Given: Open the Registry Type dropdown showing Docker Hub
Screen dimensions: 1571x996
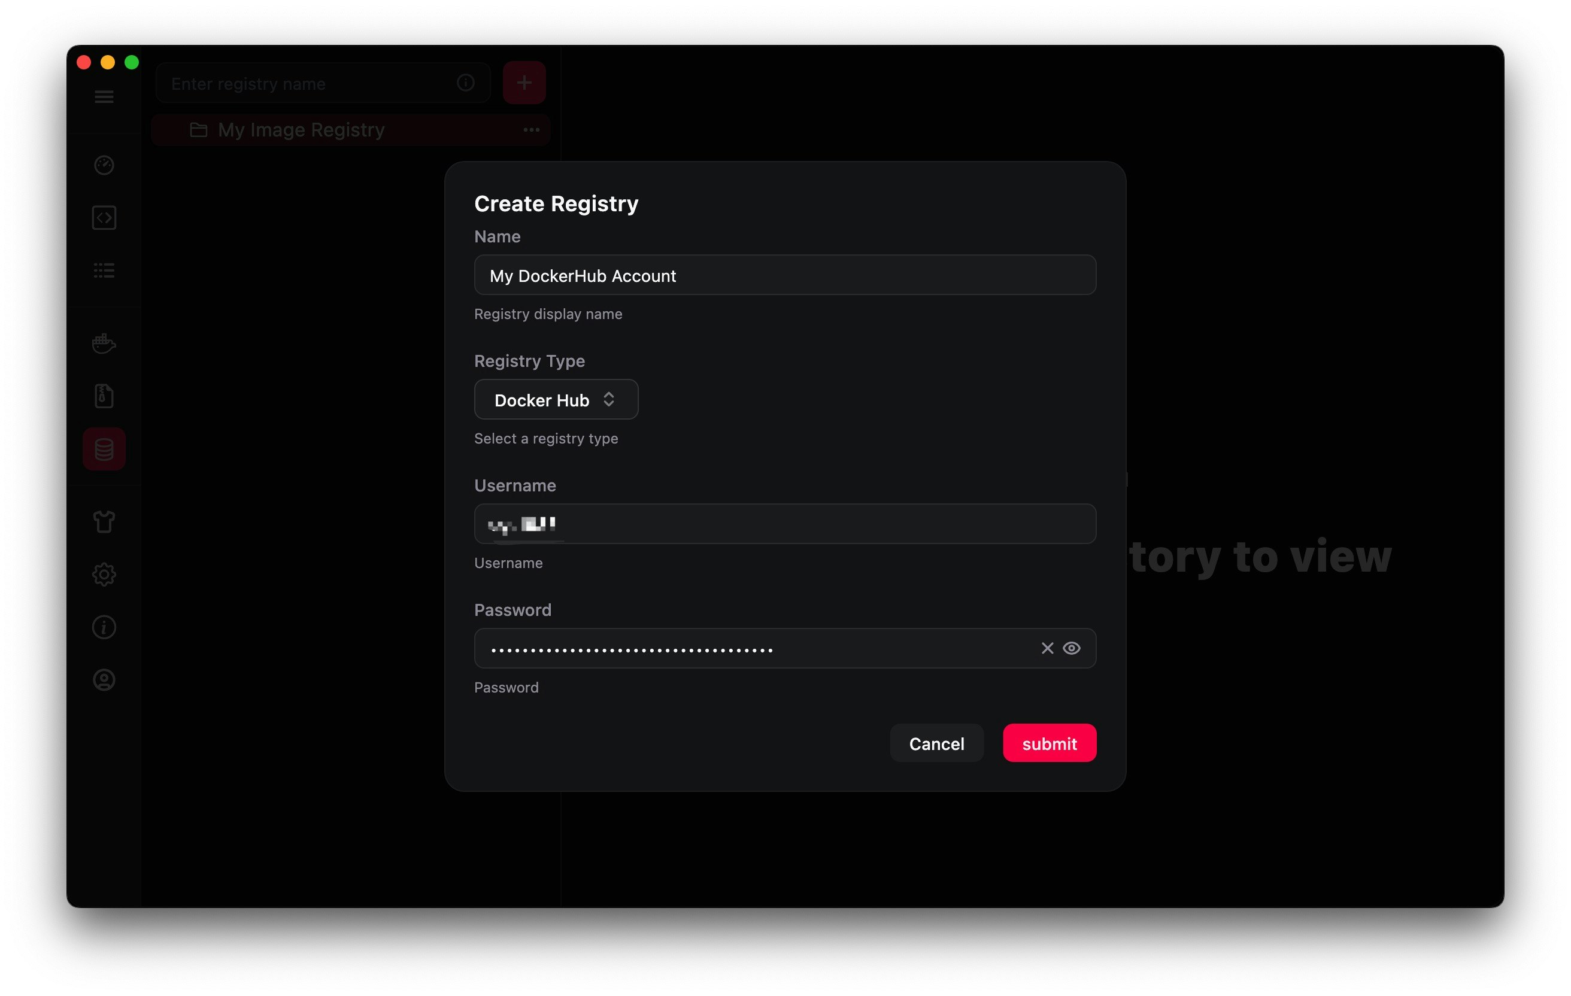Looking at the screenshot, I should click(x=556, y=399).
